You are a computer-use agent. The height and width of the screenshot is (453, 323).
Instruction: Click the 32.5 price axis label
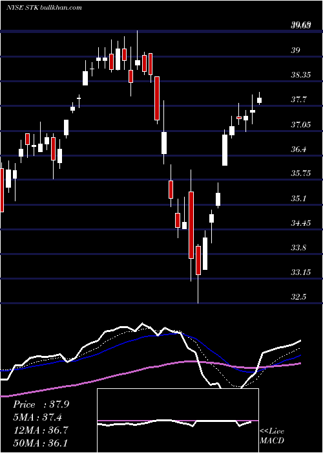298,297
